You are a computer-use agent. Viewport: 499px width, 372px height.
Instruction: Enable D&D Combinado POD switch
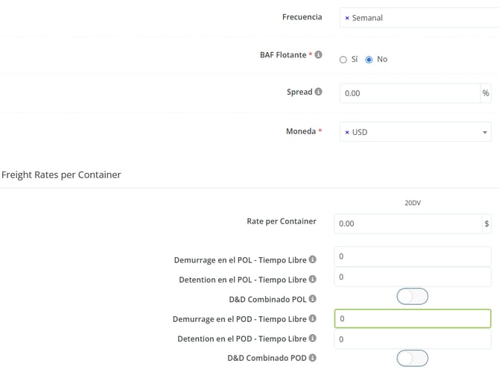tap(413, 359)
